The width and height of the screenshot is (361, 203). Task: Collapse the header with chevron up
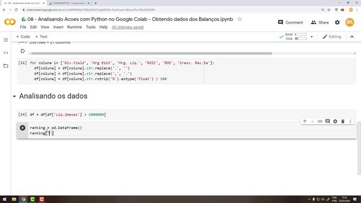pyautogui.click(x=352, y=37)
